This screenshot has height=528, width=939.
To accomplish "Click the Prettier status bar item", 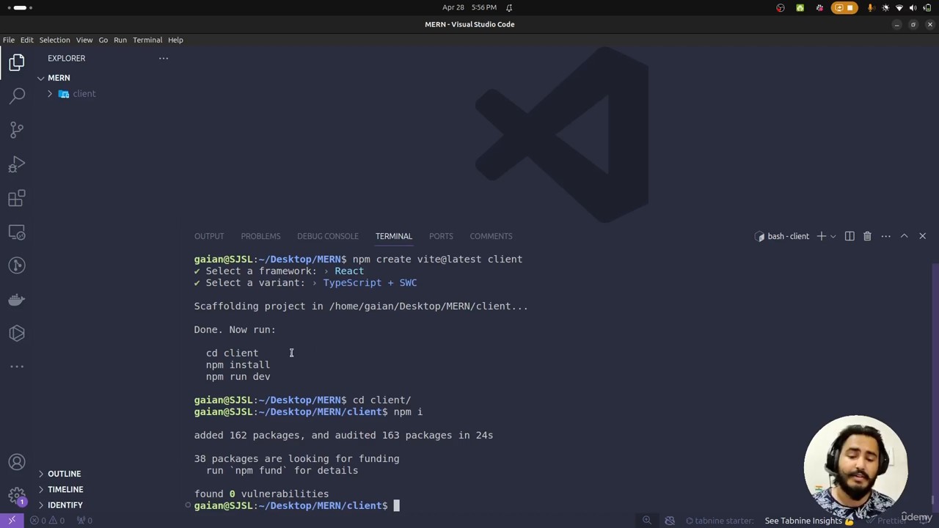I will (888, 521).
